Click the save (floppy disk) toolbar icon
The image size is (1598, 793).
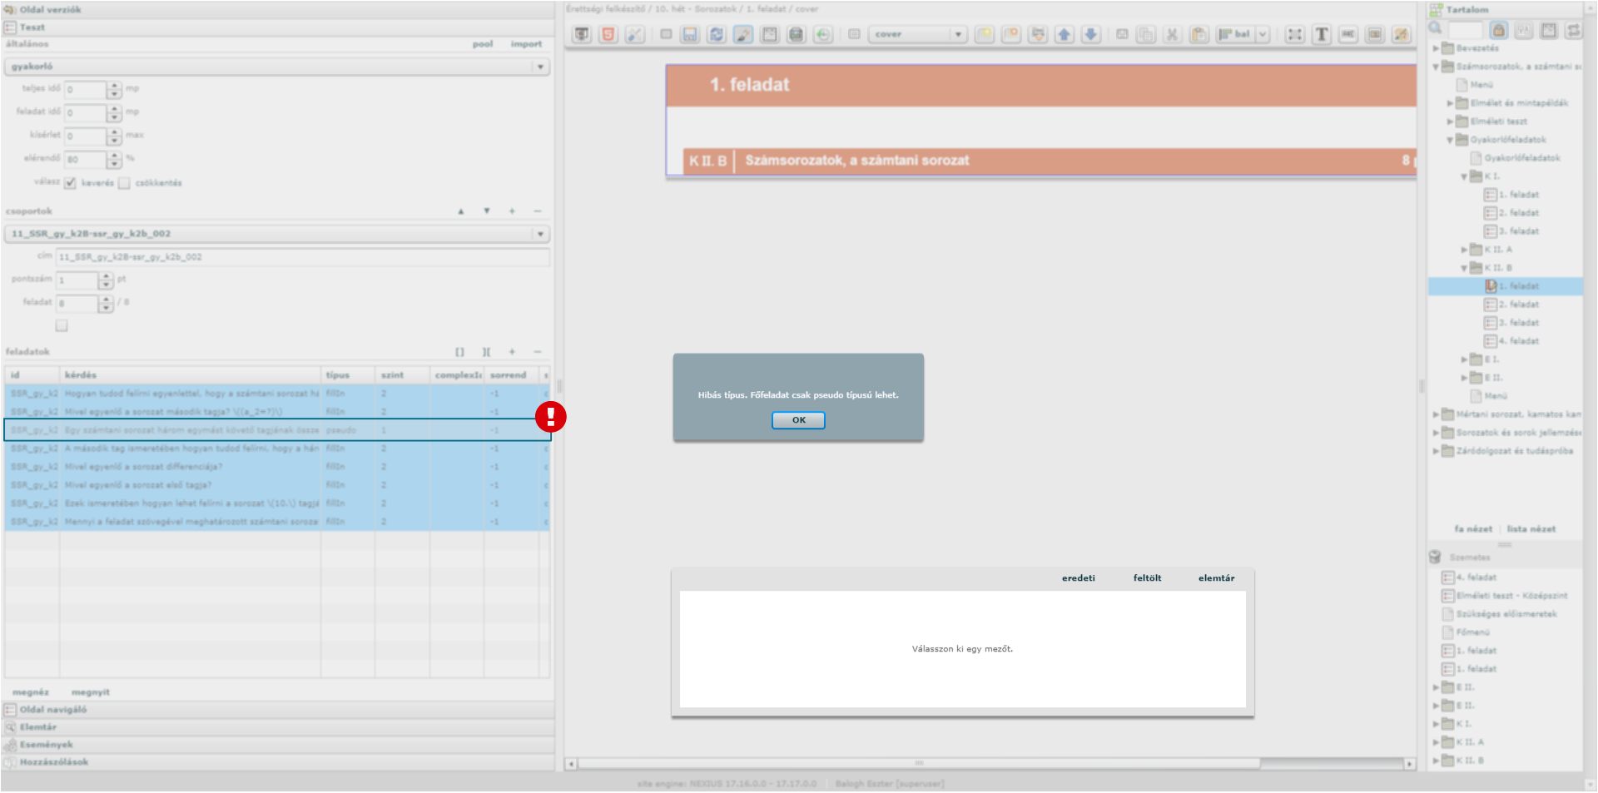689,34
